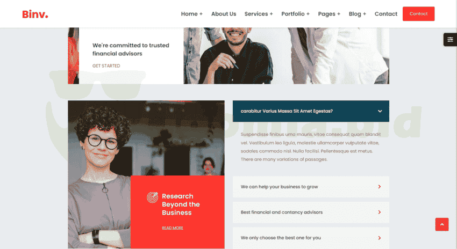This screenshot has width=457, height=249.
Task: Expand 'Best financial and contancy advisors' item
Action: pyautogui.click(x=311, y=213)
